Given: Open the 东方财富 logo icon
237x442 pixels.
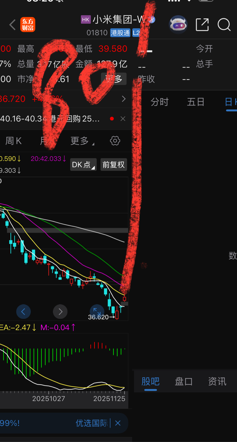Looking at the screenshot, I should 28,25.
